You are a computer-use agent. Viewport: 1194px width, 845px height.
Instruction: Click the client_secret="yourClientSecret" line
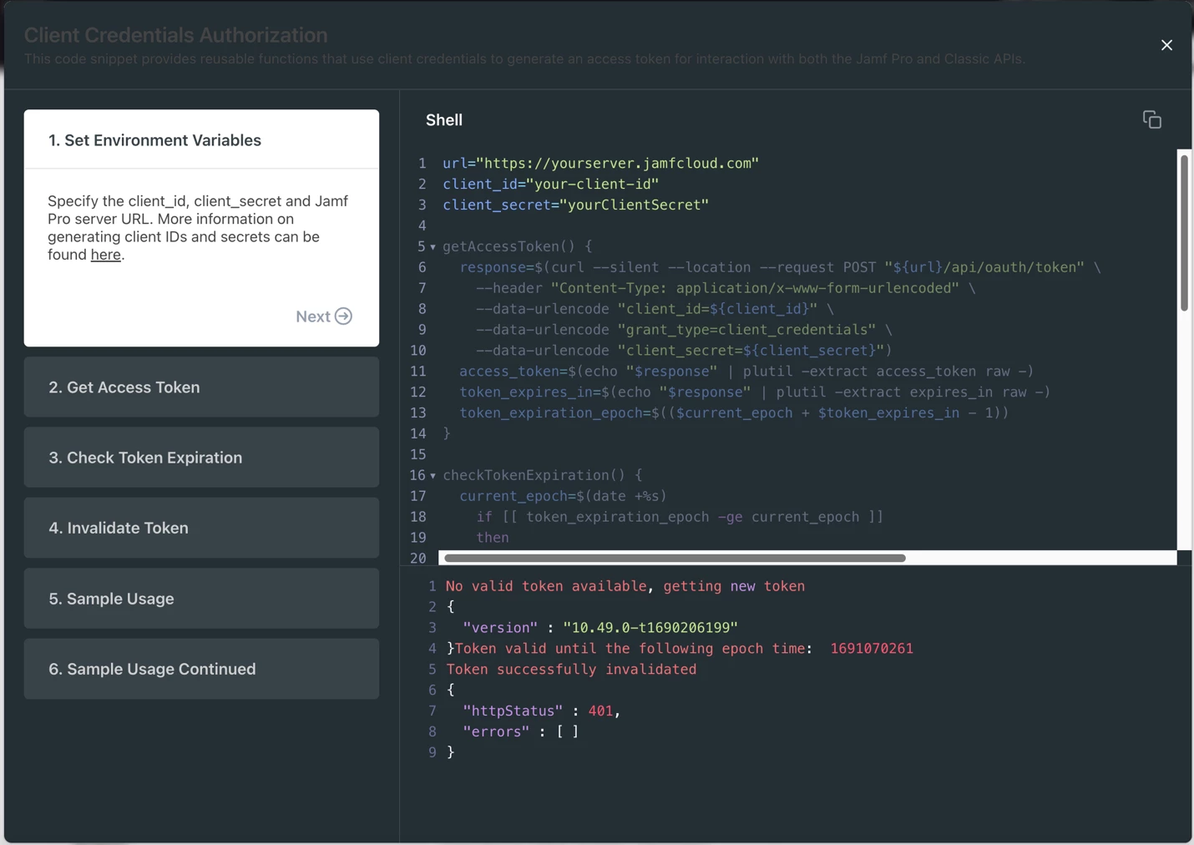pyautogui.click(x=575, y=205)
